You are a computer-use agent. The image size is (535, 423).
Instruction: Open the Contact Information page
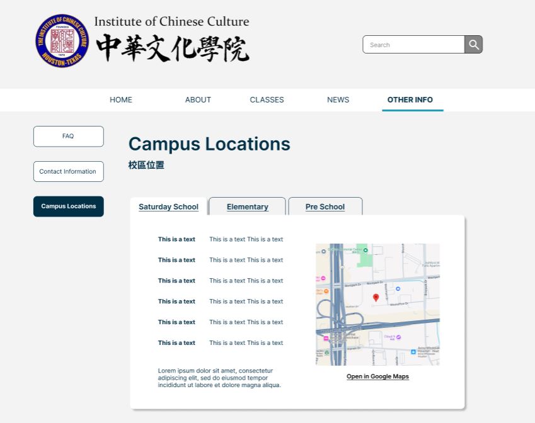(x=68, y=171)
